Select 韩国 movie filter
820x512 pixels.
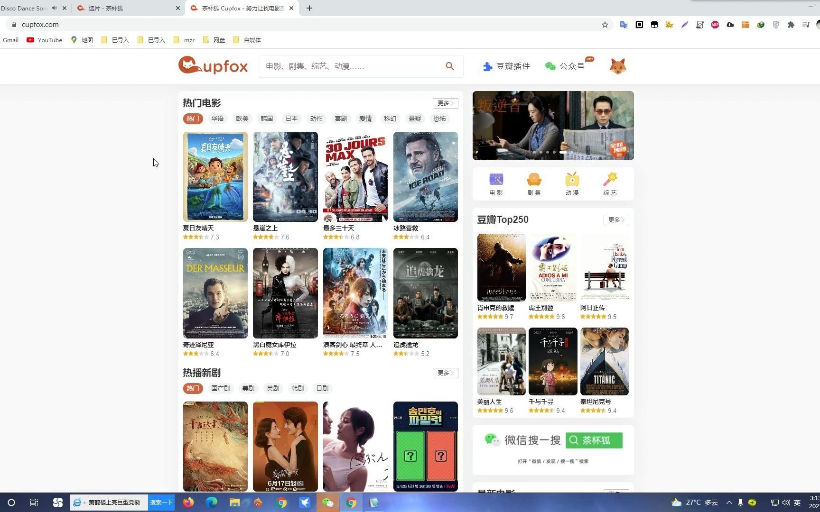267,119
